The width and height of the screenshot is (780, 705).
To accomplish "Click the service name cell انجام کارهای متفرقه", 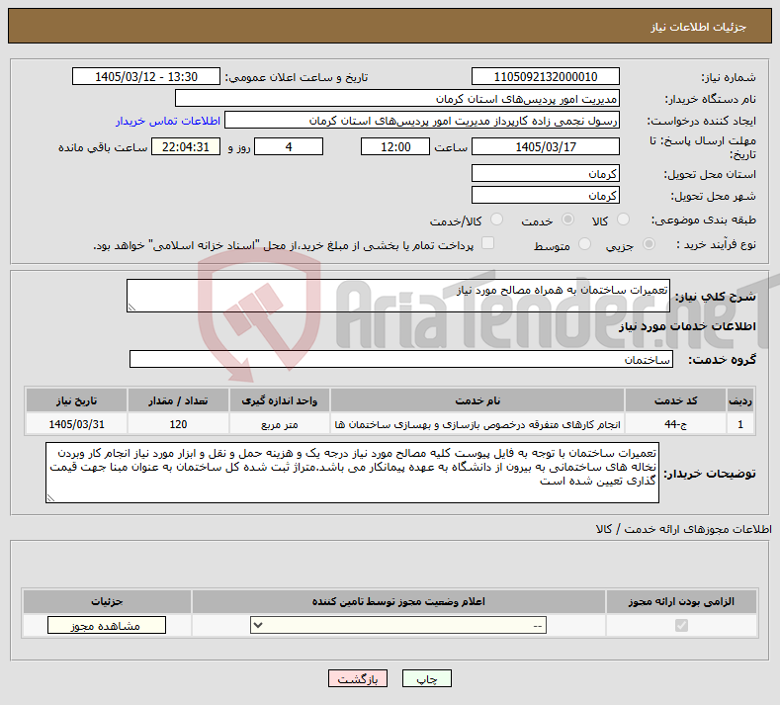I will click(x=477, y=424).
